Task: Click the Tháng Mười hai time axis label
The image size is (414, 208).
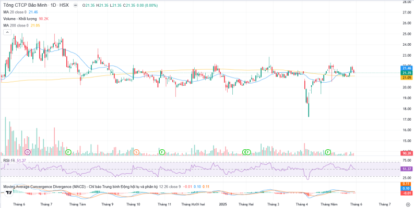Action: pos(193,204)
